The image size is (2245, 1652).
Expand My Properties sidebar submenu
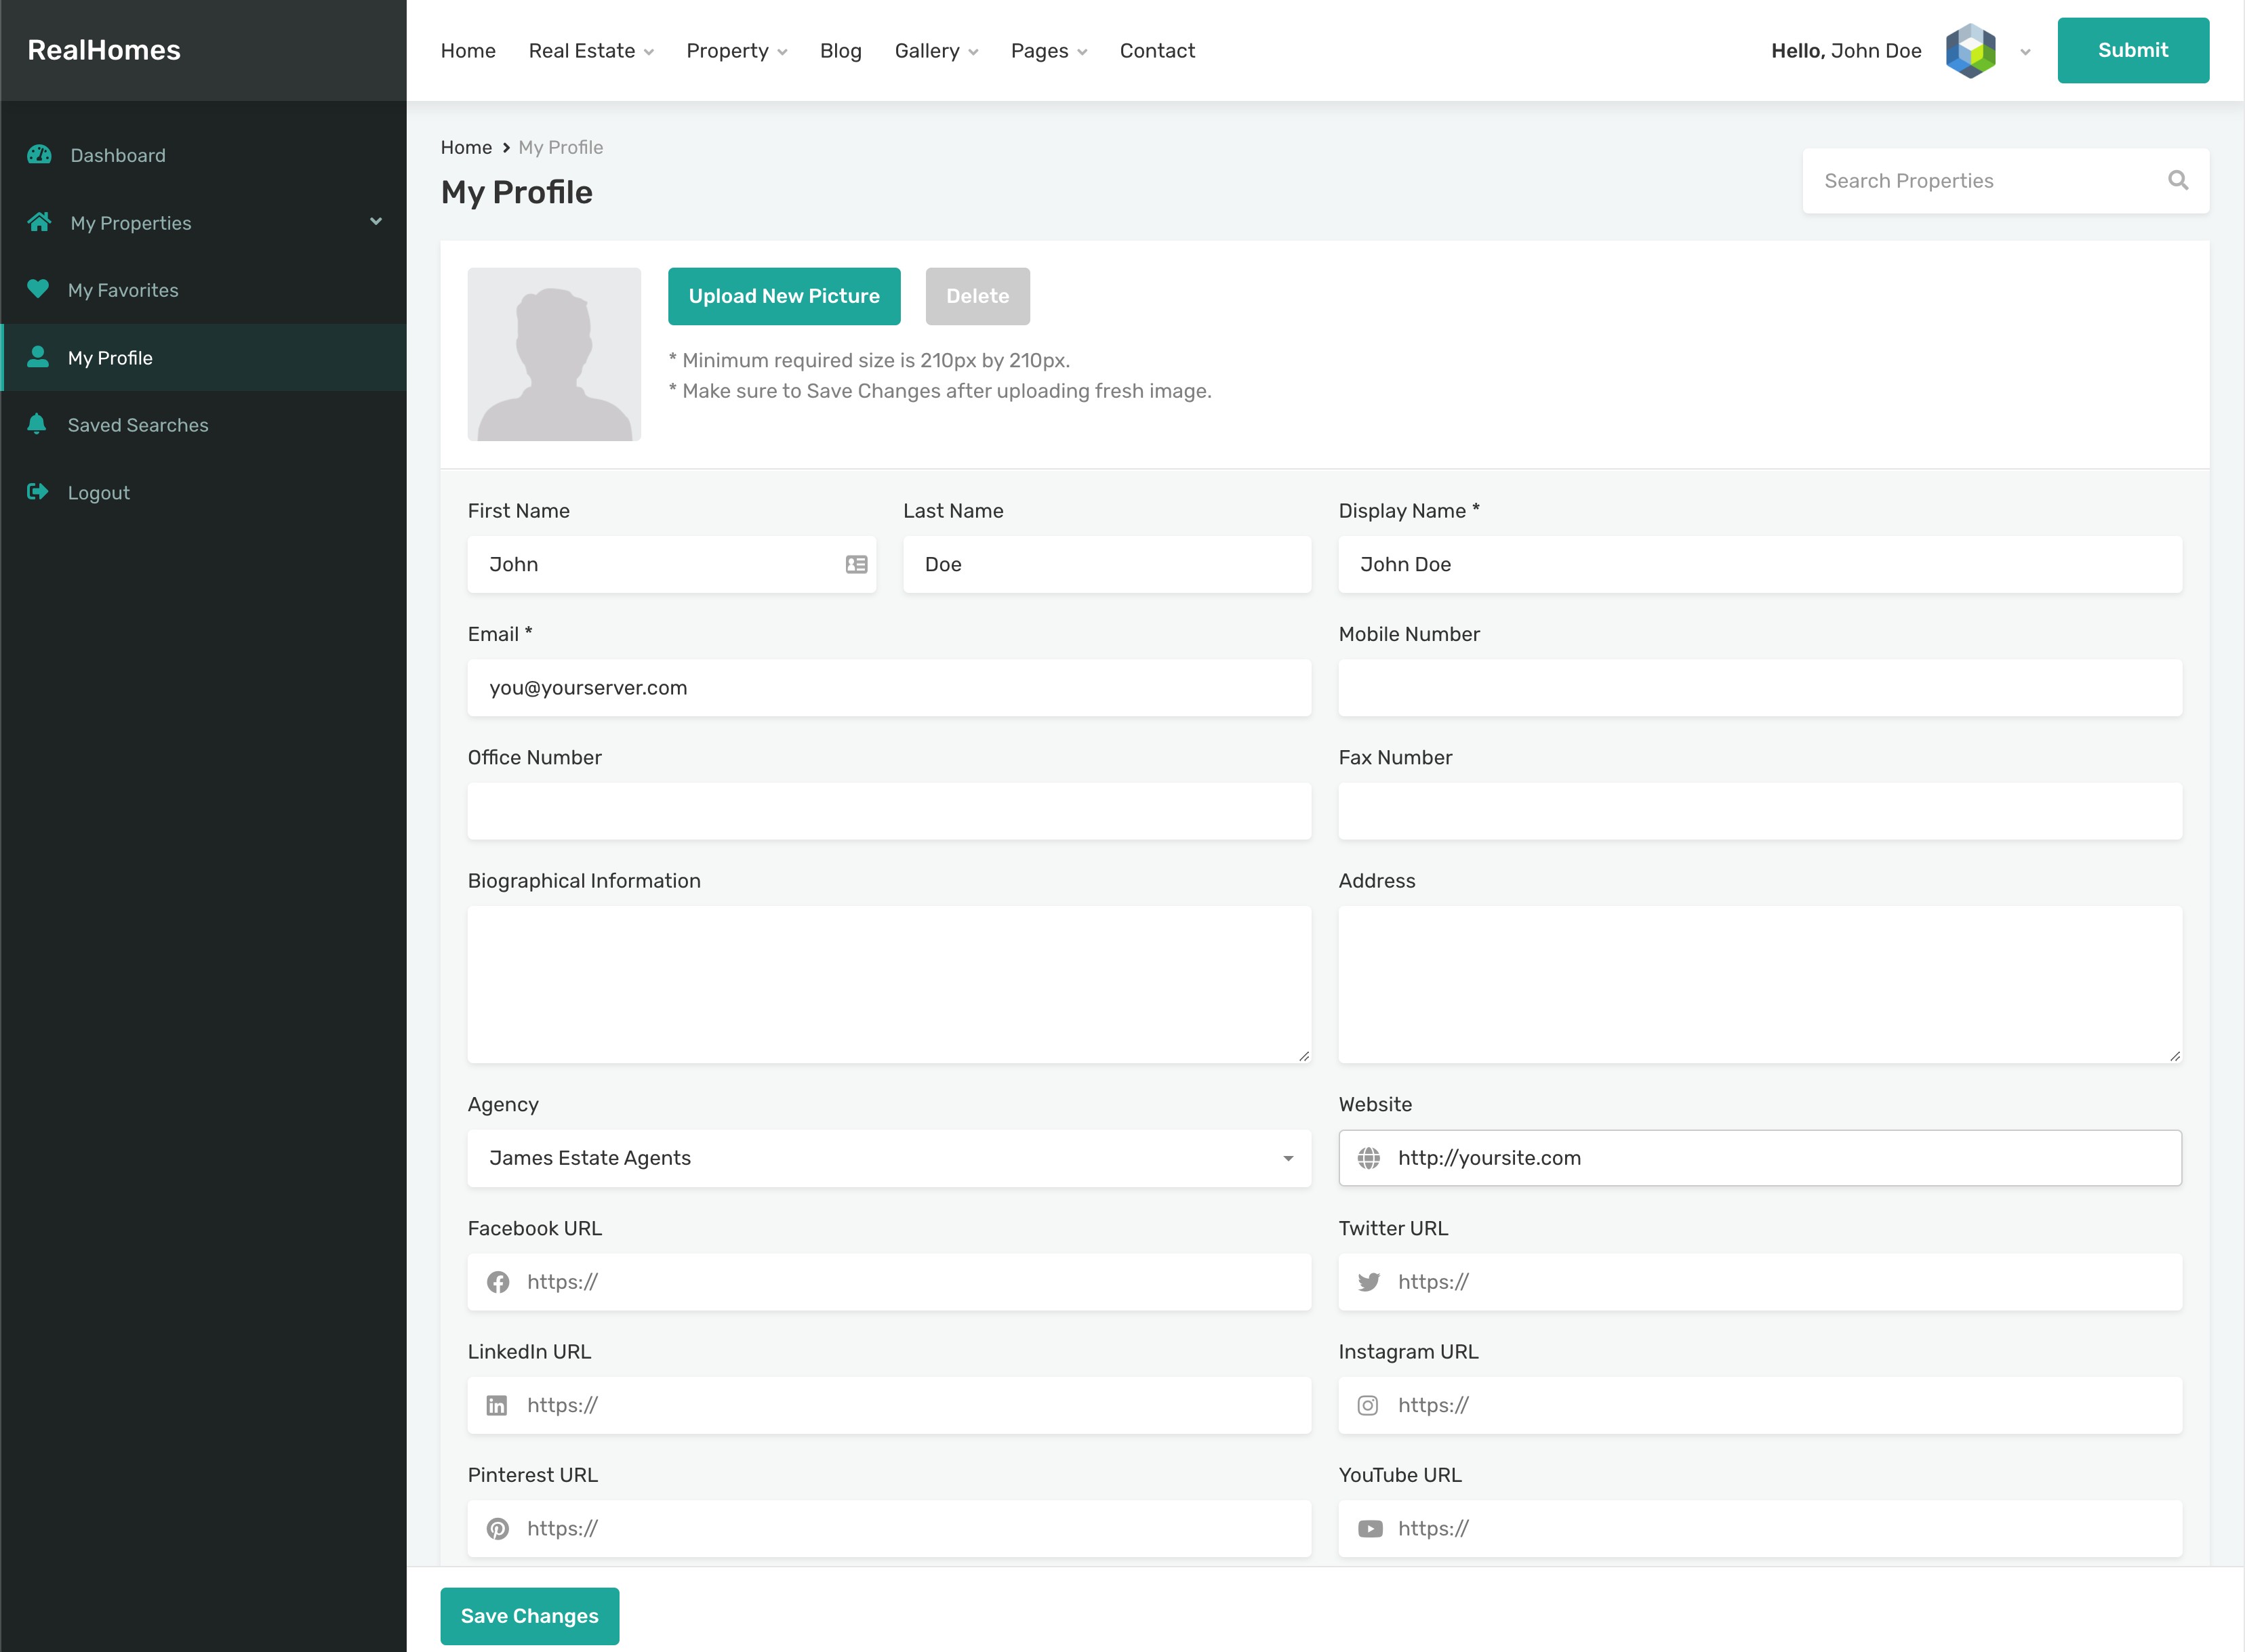coord(376,222)
